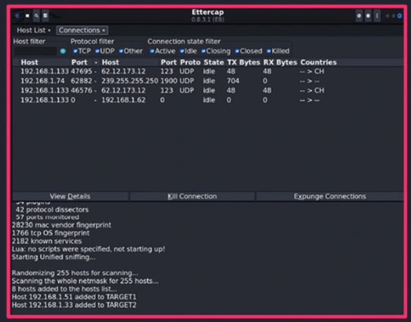Sort by the TX Bytes column header

(x=244, y=62)
